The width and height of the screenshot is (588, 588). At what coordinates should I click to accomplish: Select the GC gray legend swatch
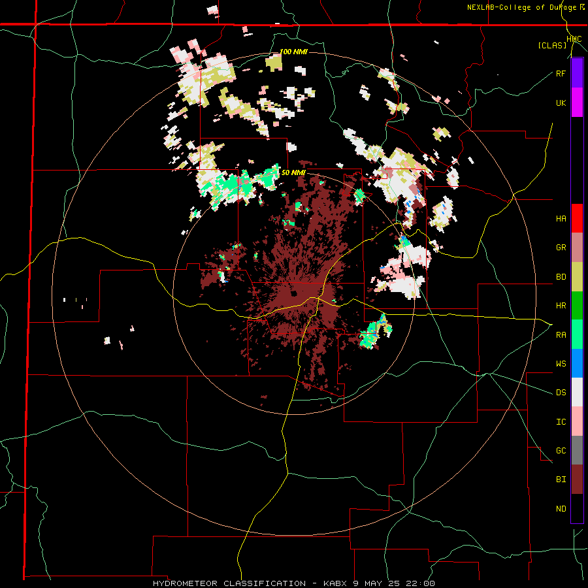point(577,450)
